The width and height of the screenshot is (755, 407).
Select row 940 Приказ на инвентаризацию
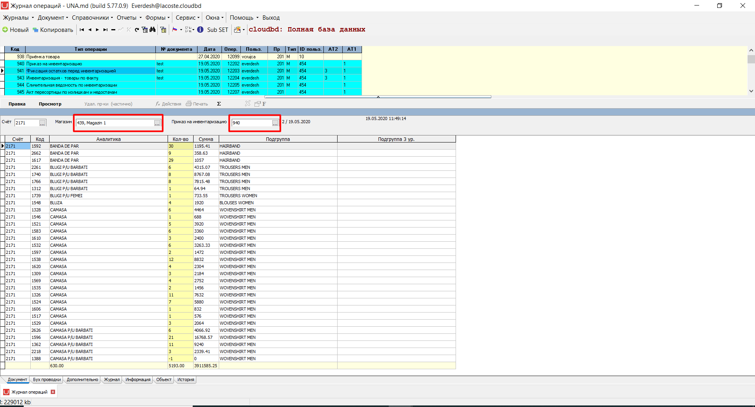coord(183,64)
